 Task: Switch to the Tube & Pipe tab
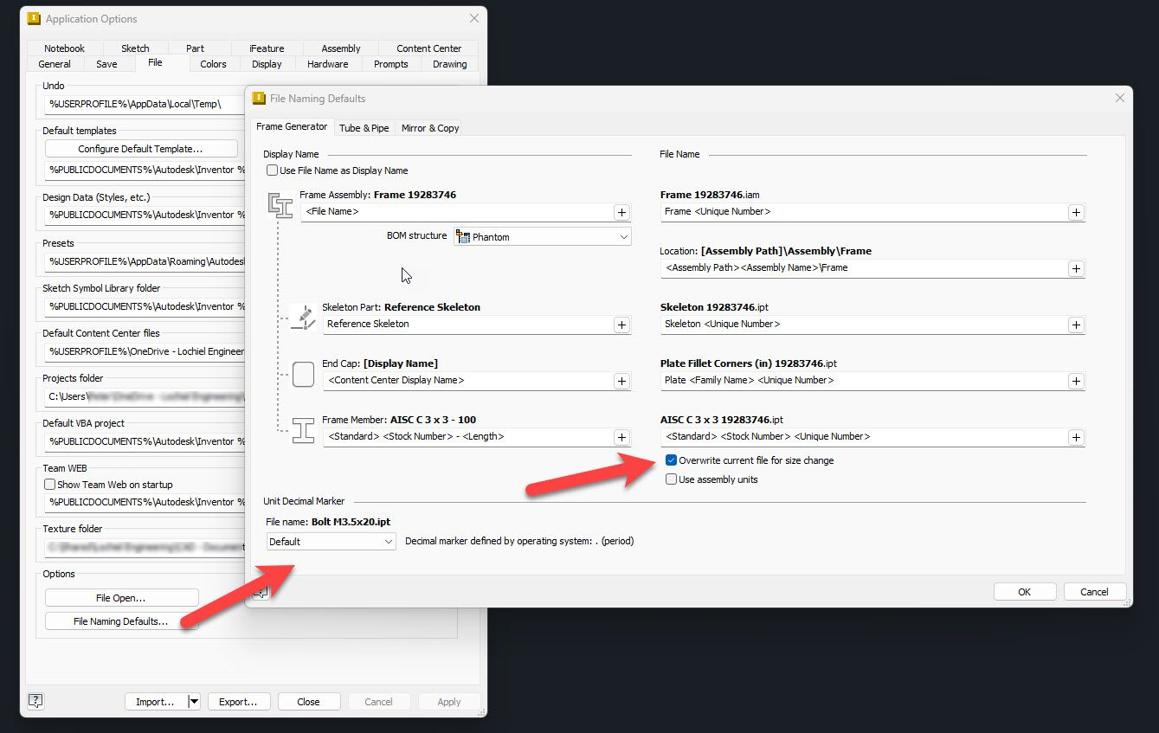(x=364, y=127)
